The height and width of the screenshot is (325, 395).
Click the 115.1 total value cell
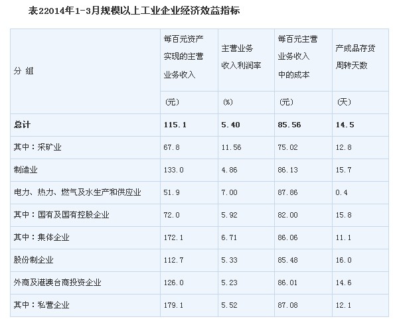[175, 125]
